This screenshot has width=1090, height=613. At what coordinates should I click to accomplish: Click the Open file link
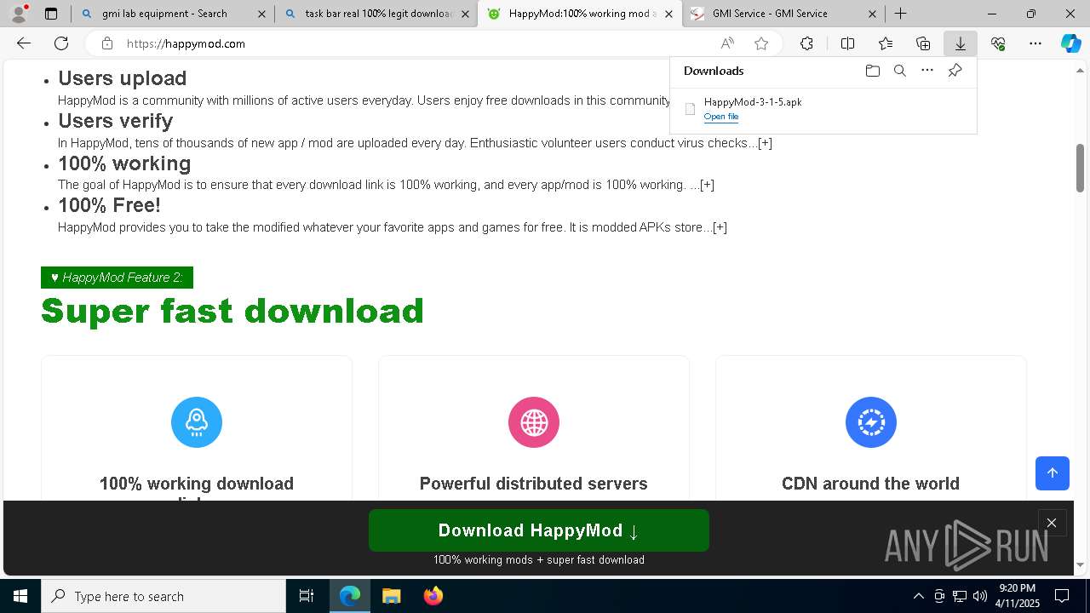pyautogui.click(x=721, y=117)
